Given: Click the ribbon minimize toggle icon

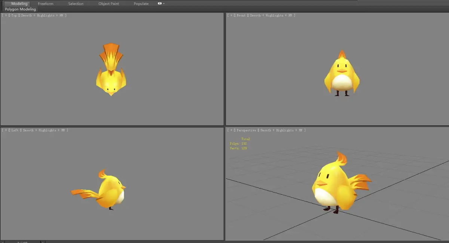Looking at the screenshot, I should coord(160,3).
